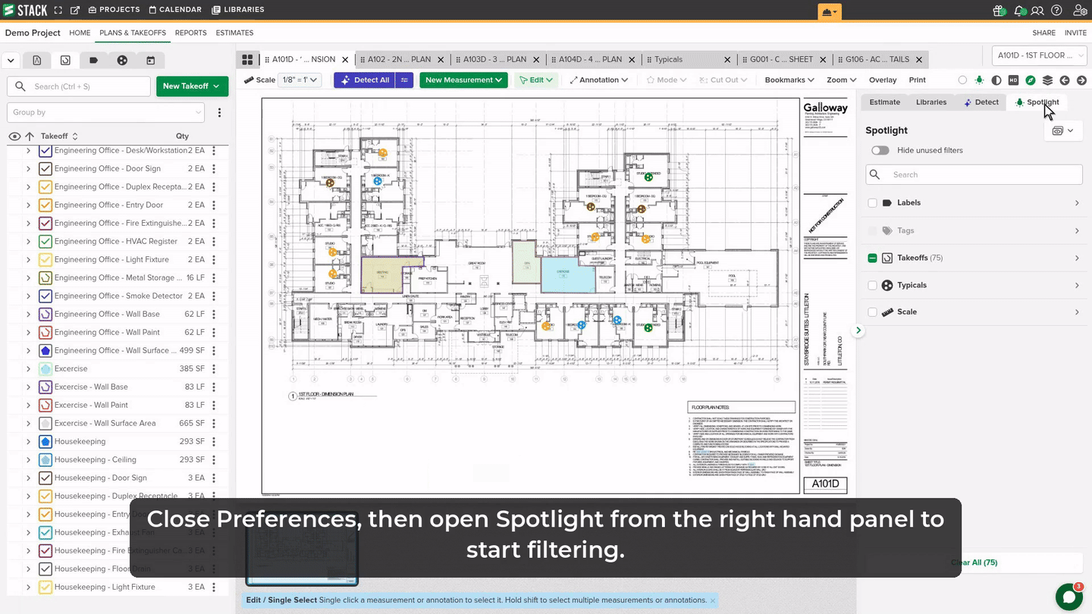Open the layers stack toolbar icon
This screenshot has width=1092, height=614.
(x=1047, y=80)
